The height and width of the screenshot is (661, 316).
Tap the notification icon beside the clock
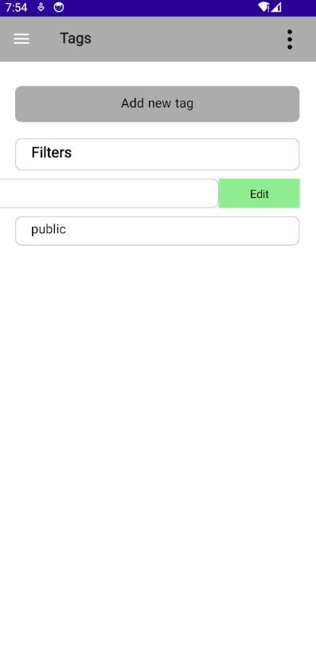[41, 7]
